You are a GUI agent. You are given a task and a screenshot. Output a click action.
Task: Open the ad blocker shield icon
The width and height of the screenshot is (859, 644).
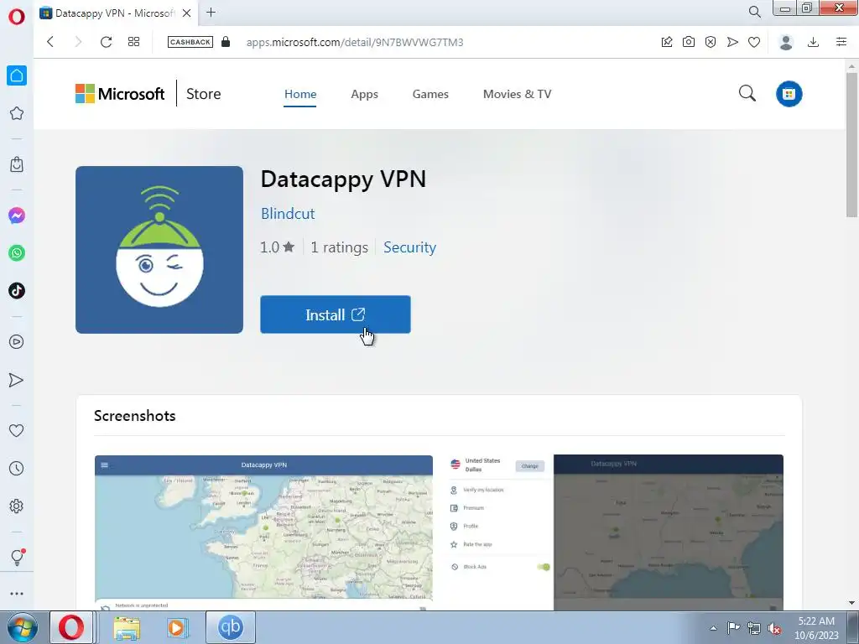pyautogui.click(x=711, y=42)
